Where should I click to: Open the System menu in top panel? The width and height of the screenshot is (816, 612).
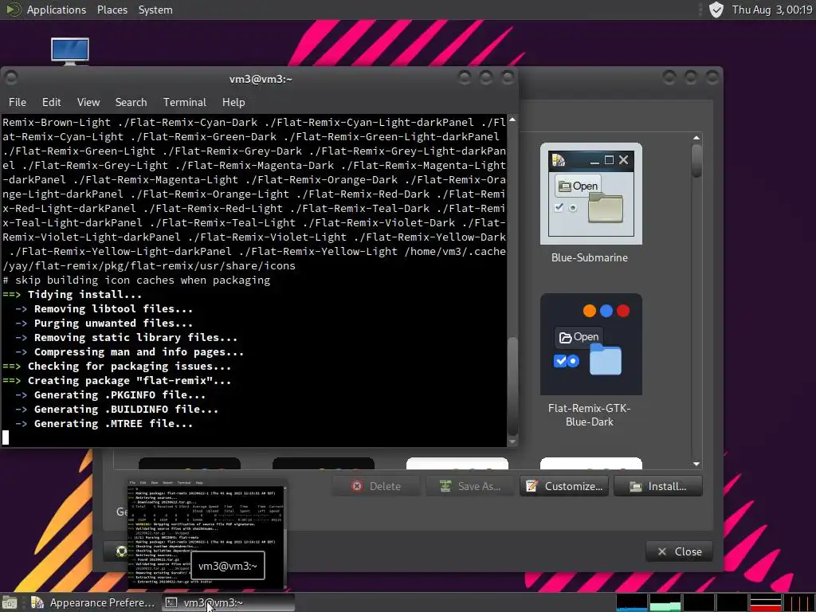(155, 10)
